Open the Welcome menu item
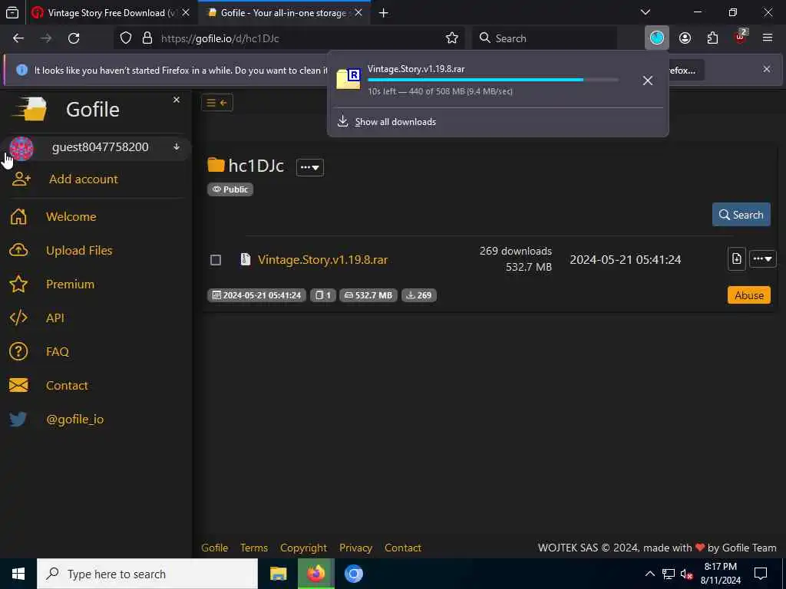The image size is (786, 589). pyautogui.click(x=71, y=216)
